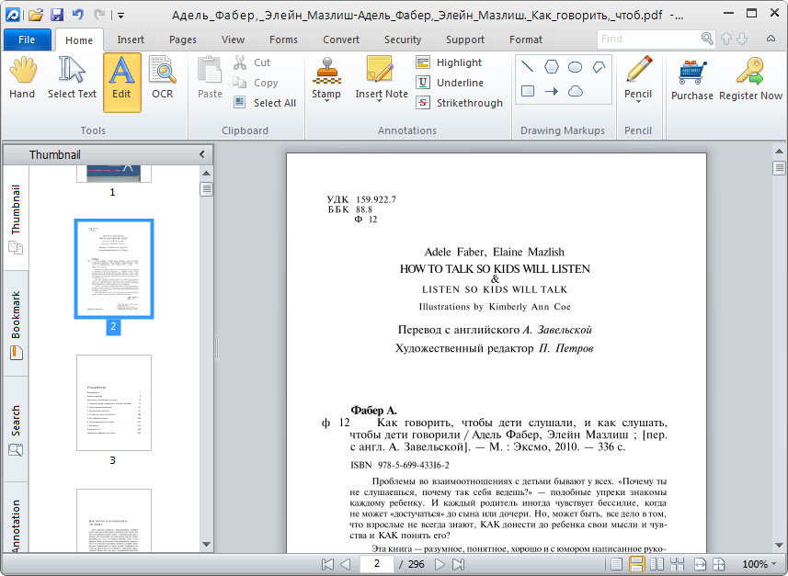The height and width of the screenshot is (576, 788).
Task: Open the File menu
Action: 28,40
